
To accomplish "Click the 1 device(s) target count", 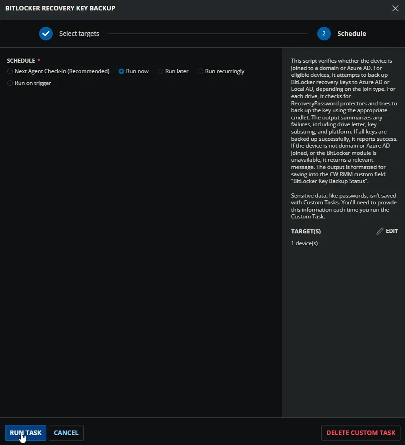I will pyautogui.click(x=304, y=243).
